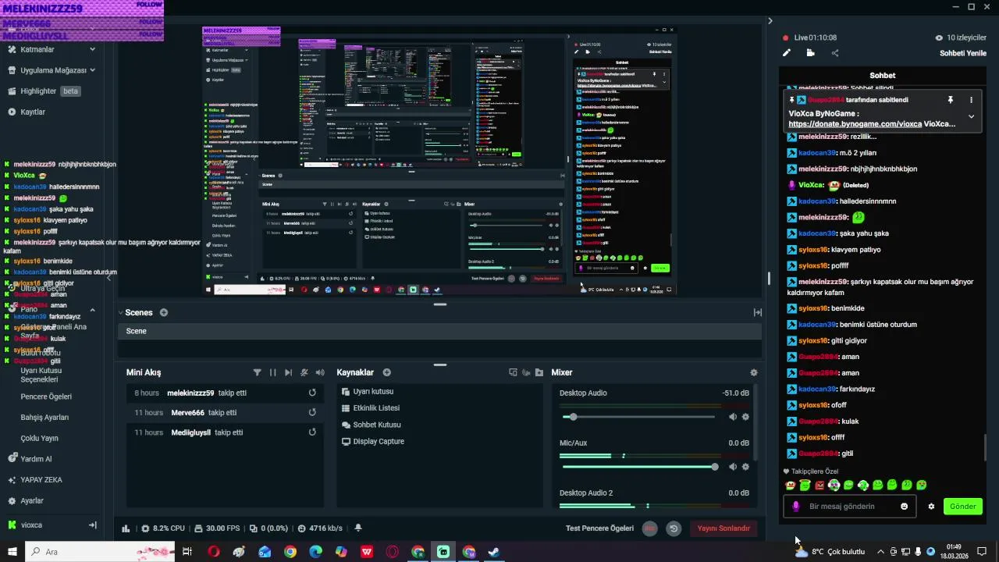Image resolution: width=999 pixels, height=562 pixels.
Task: Pause the Mini Akış event queue
Action: point(272,372)
